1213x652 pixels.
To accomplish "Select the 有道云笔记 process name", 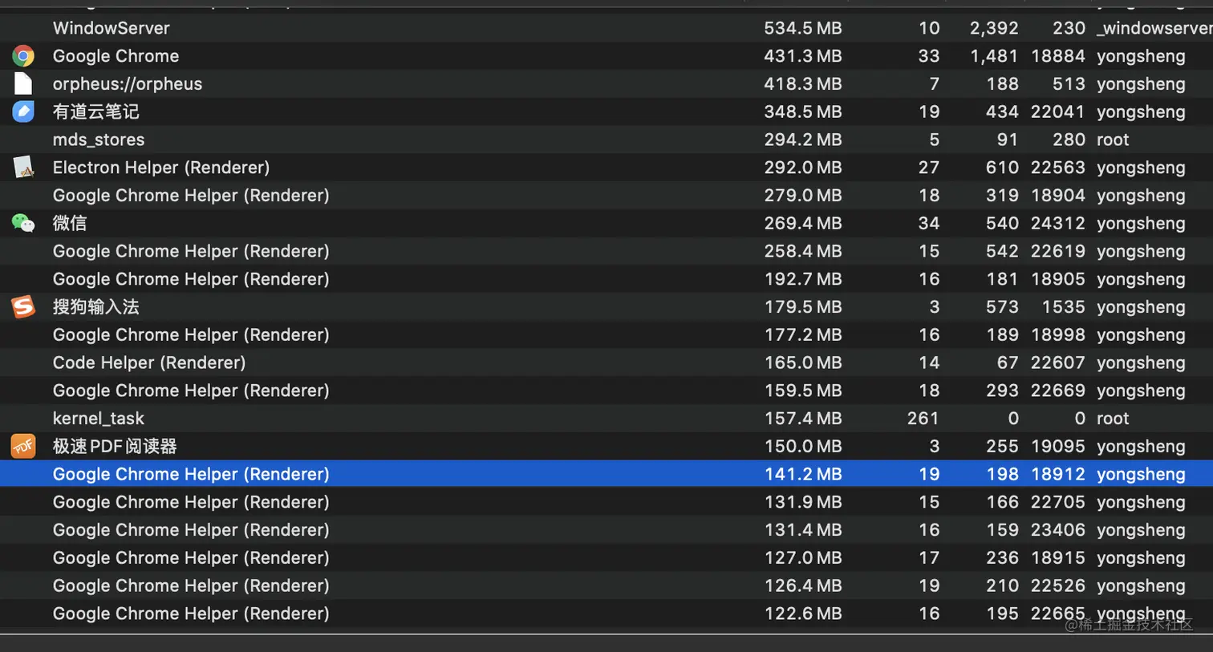I will tap(96, 111).
